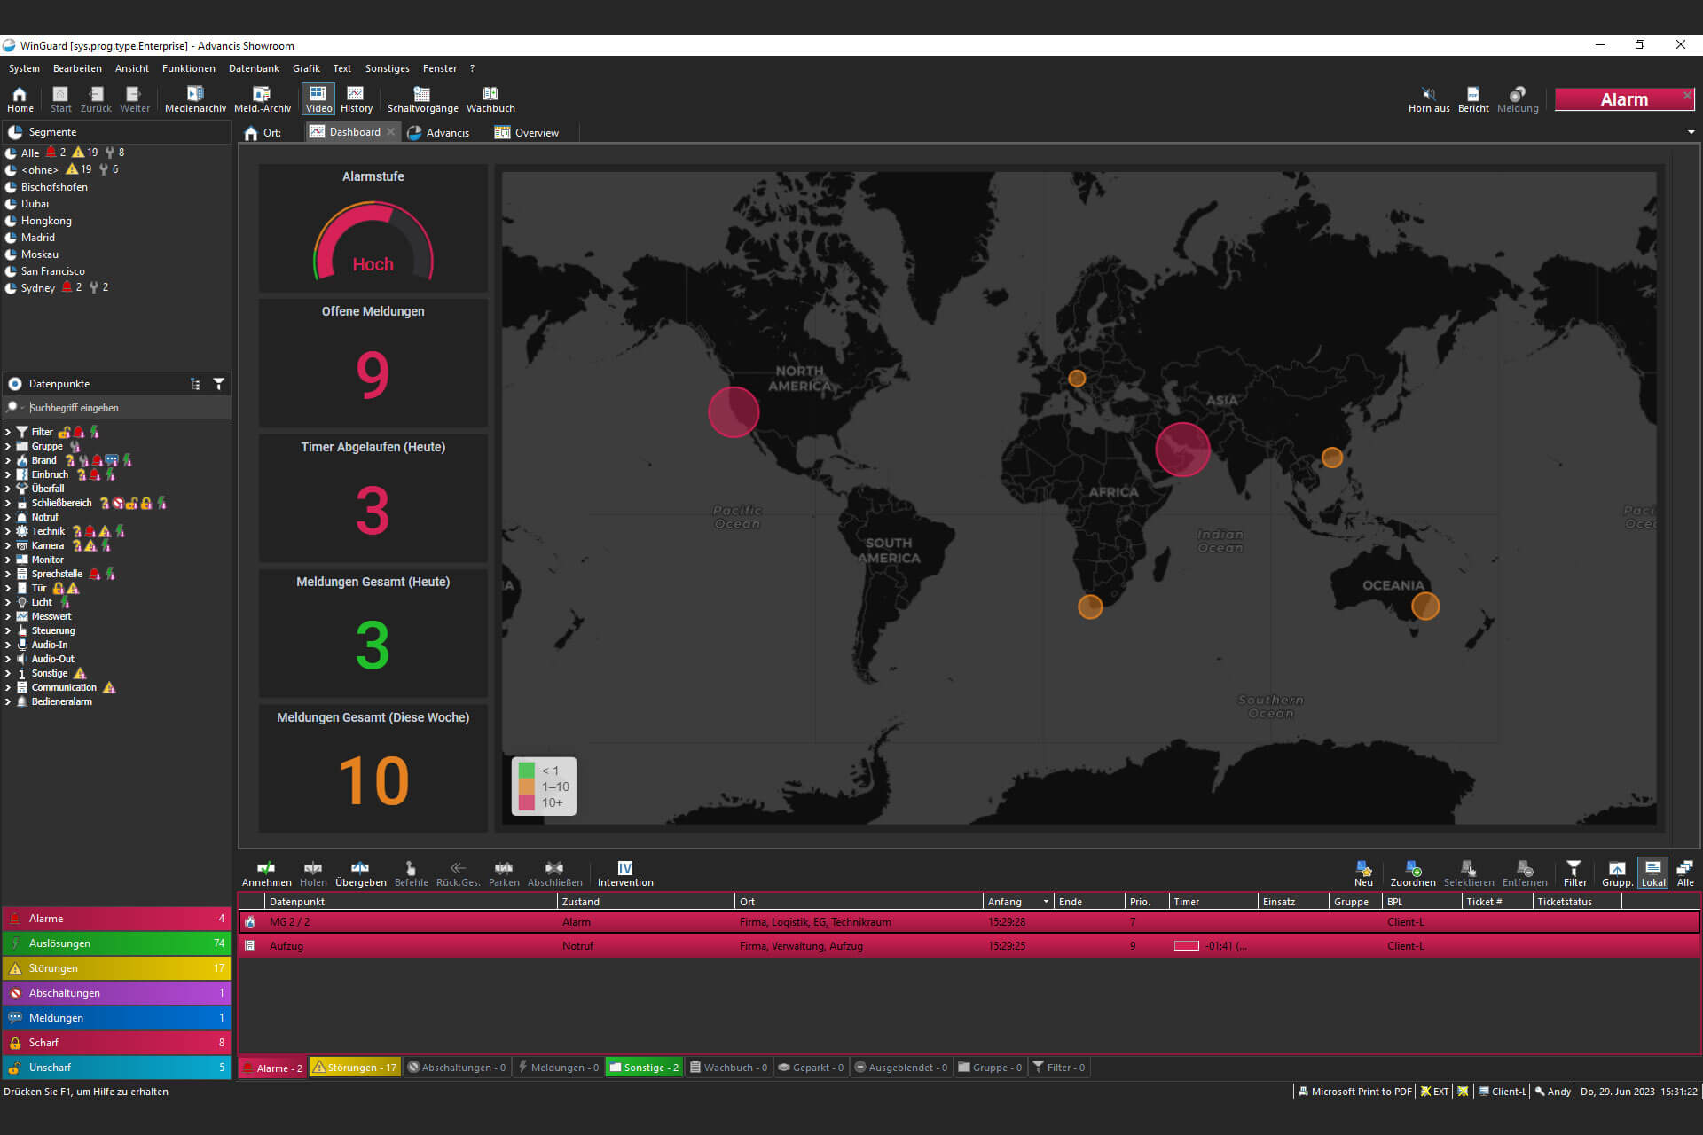Viewport: 1703px width, 1135px height.
Task: Turn the horn off with Horn aus
Action: point(1429,99)
